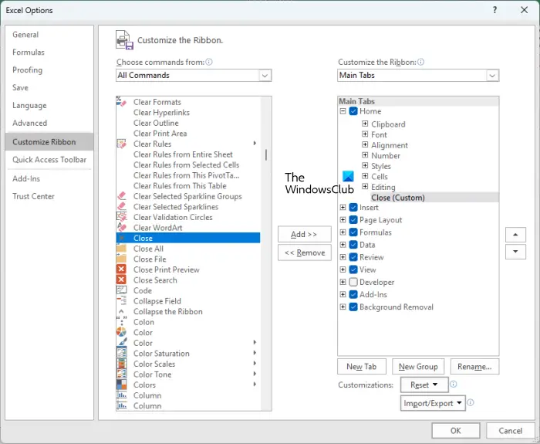Click the Color Saturation icon
The height and width of the screenshot is (444, 540).
tap(121, 354)
